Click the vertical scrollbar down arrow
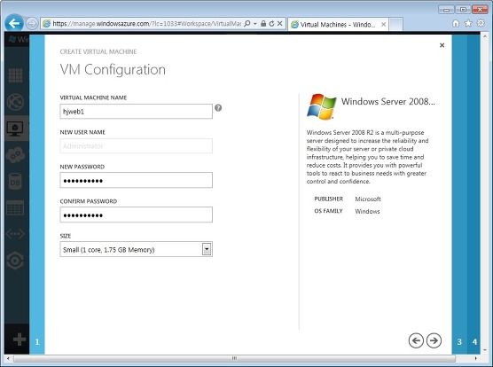Image resolution: width=493 pixels, height=367 pixels. 485,350
